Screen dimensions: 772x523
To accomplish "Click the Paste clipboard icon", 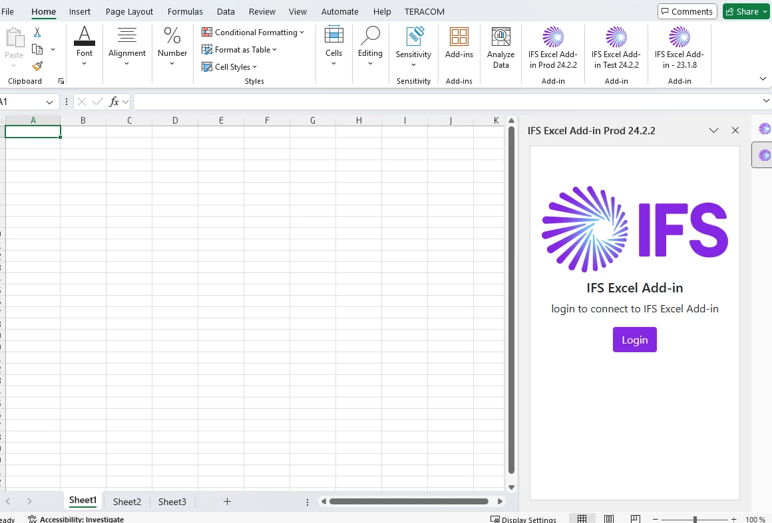I will (14, 38).
